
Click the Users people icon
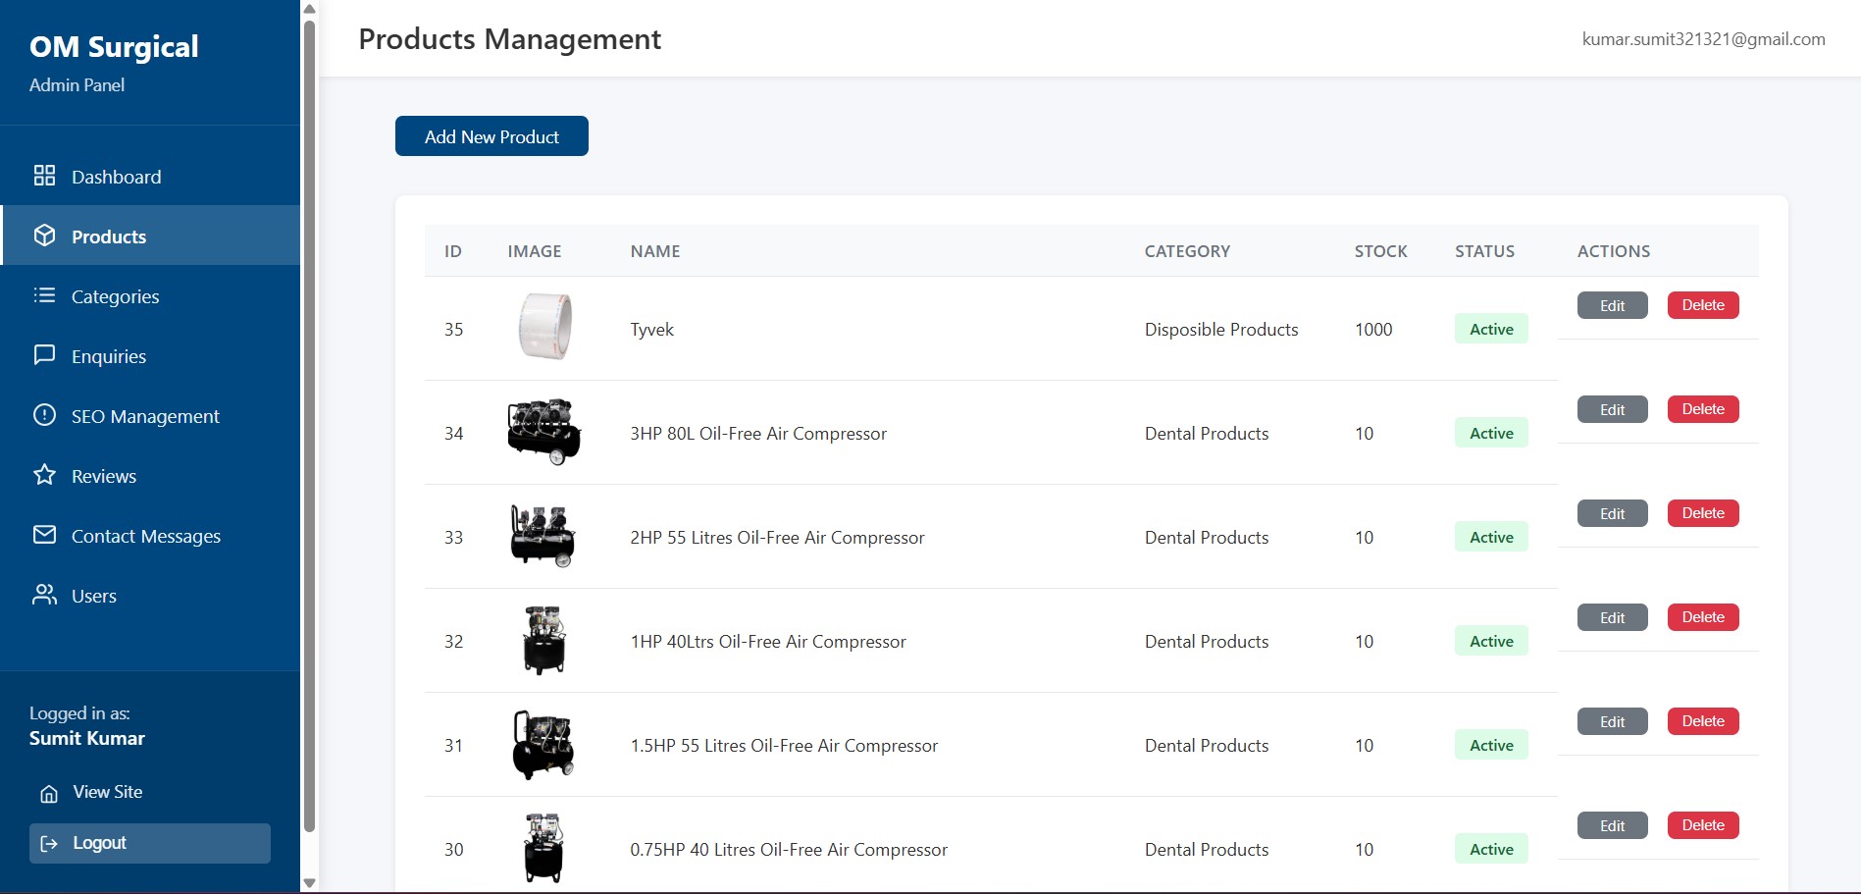pos(44,595)
